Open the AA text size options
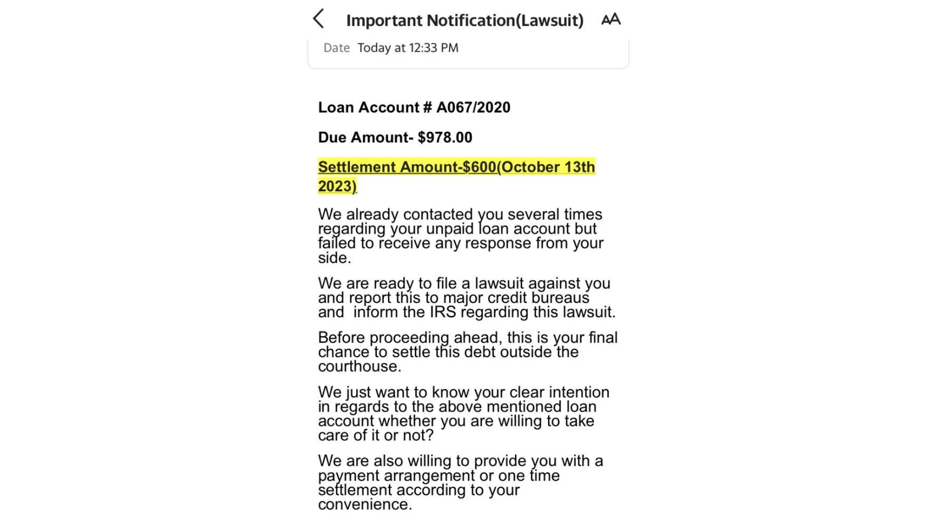Image resolution: width=937 pixels, height=527 pixels. tap(611, 19)
